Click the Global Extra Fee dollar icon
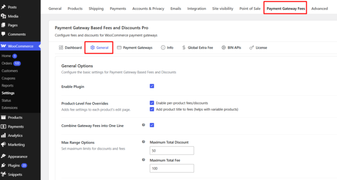Image resolution: width=337 pixels, height=180 pixels. [184, 47]
